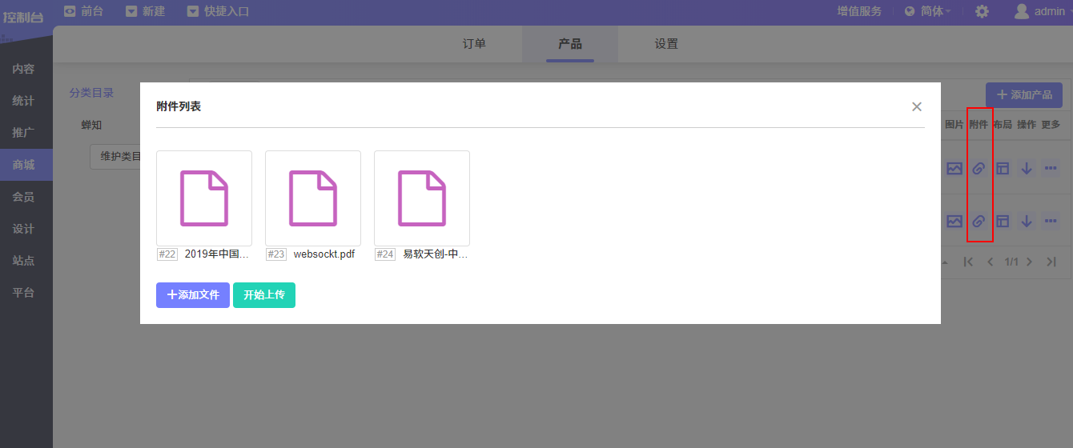This screenshot has width=1073, height=448.
Task: Switch to the 设置 tab
Action: [x=666, y=44]
